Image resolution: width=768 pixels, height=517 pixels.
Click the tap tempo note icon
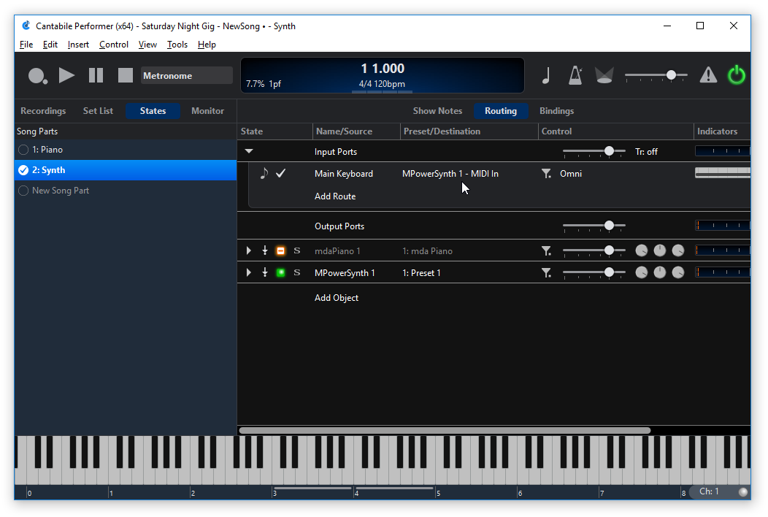[546, 75]
